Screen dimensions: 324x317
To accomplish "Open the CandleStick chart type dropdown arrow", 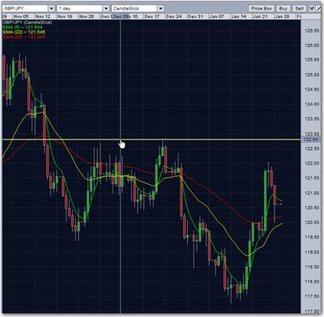I will coord(161,8).
